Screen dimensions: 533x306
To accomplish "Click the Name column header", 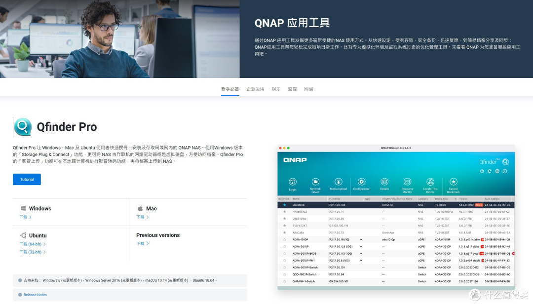I will point(296,199).
